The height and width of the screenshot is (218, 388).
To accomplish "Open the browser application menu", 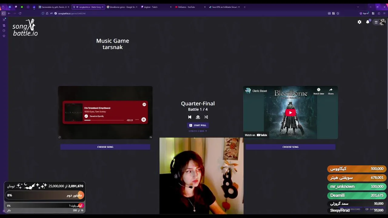I will (384, 13).
